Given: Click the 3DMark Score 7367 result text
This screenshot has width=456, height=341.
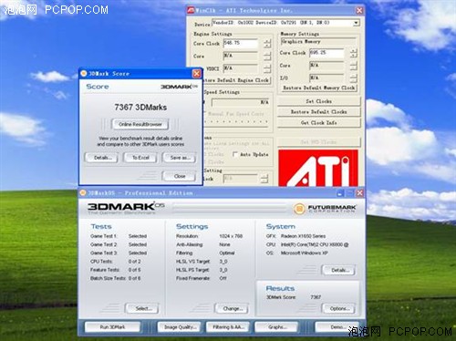Looking at the screenshot, I should click(294, 297).
